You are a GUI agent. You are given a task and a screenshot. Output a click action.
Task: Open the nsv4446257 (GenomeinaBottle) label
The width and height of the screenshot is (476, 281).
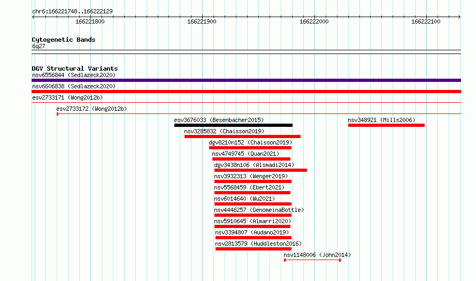coord(259,210)
